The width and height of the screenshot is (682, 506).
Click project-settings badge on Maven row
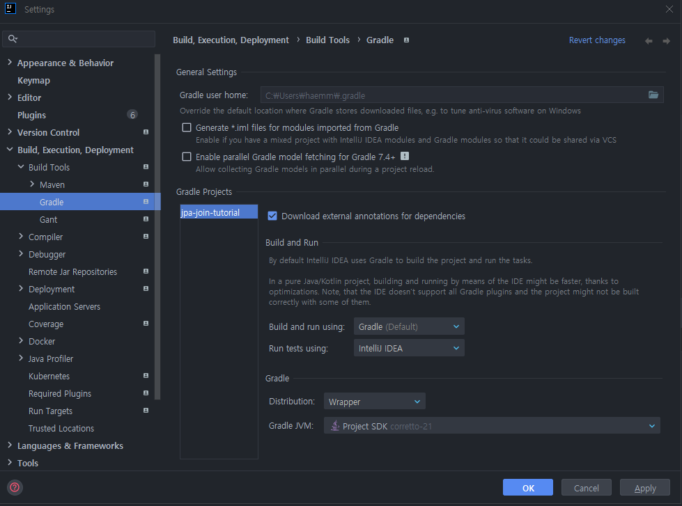[146, 184]
